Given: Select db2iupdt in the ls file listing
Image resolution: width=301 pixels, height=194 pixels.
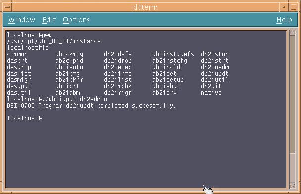Looking at the screenshot, I should click(215, 74).
